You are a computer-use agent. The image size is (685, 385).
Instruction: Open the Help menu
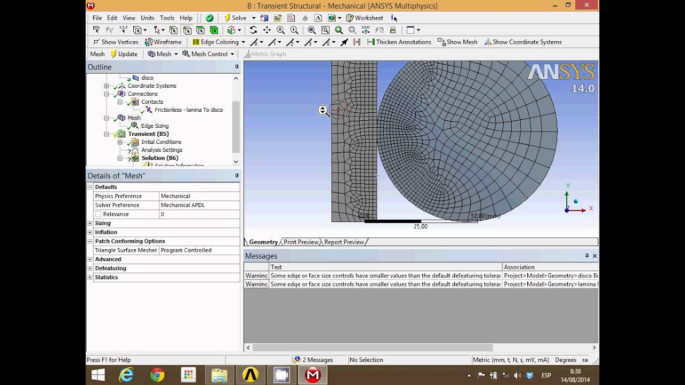[186, 18]
